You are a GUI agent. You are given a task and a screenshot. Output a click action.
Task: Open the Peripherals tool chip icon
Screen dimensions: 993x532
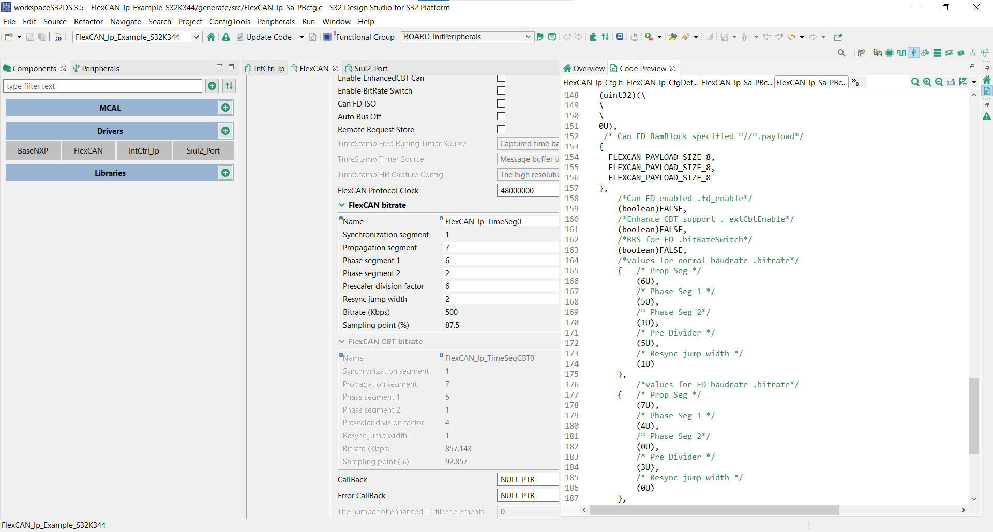[890, 53]
